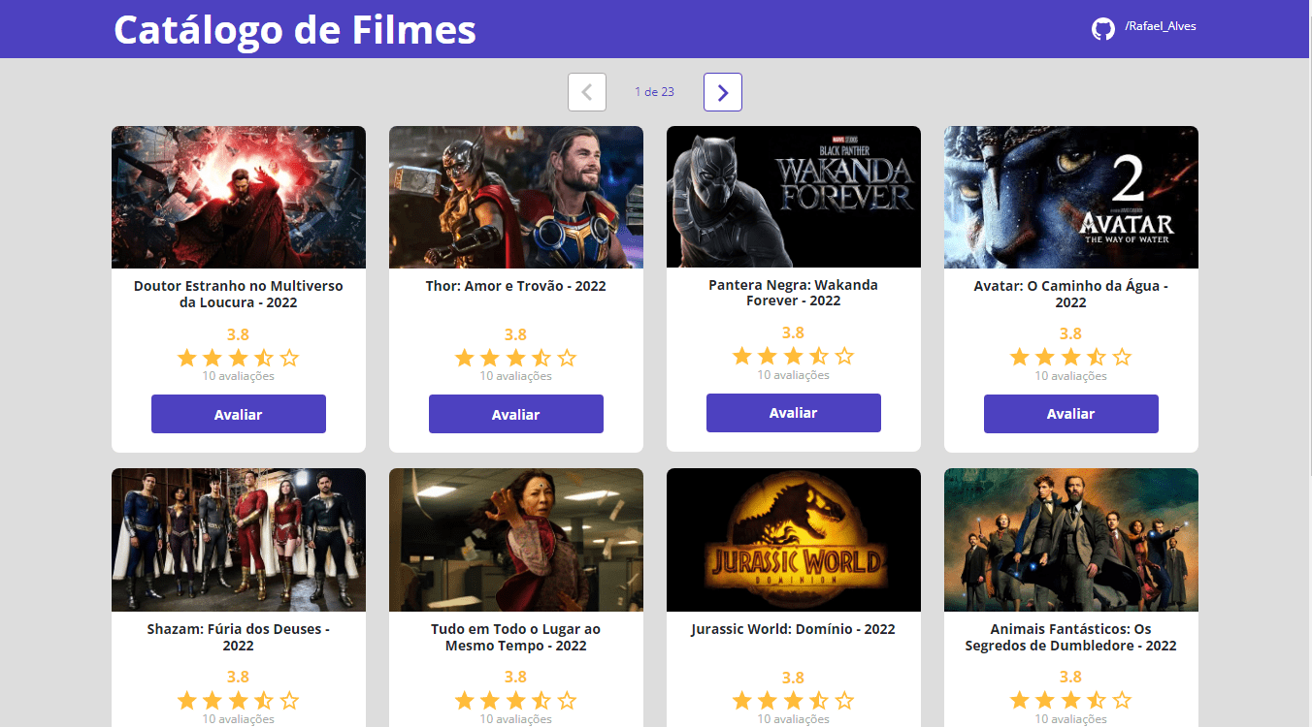This screenshot has height=727, width=1312.
Task: Click the Tudo em Todo o Lugar poster
Action: coord(515,540)
